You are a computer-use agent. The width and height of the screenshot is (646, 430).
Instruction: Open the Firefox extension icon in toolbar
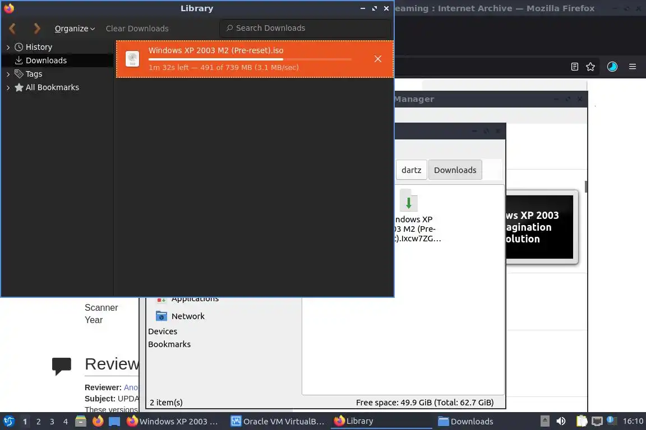tap(612, 67)
